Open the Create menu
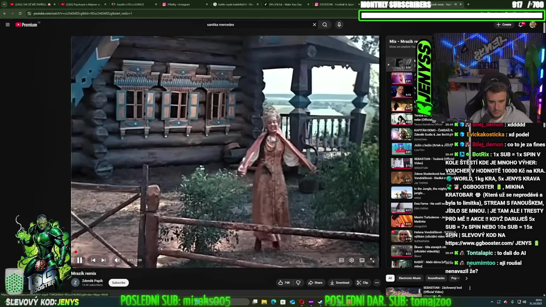 click(504, 25)
